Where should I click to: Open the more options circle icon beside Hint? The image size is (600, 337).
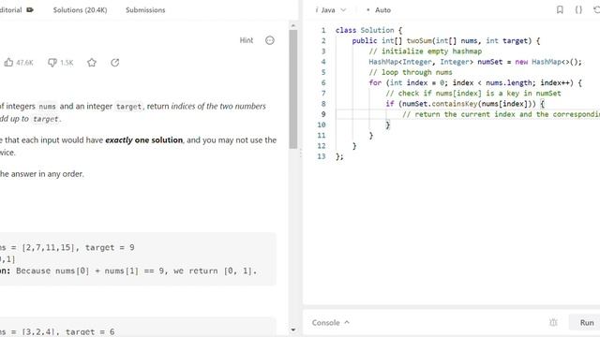[x=270, y=40]
